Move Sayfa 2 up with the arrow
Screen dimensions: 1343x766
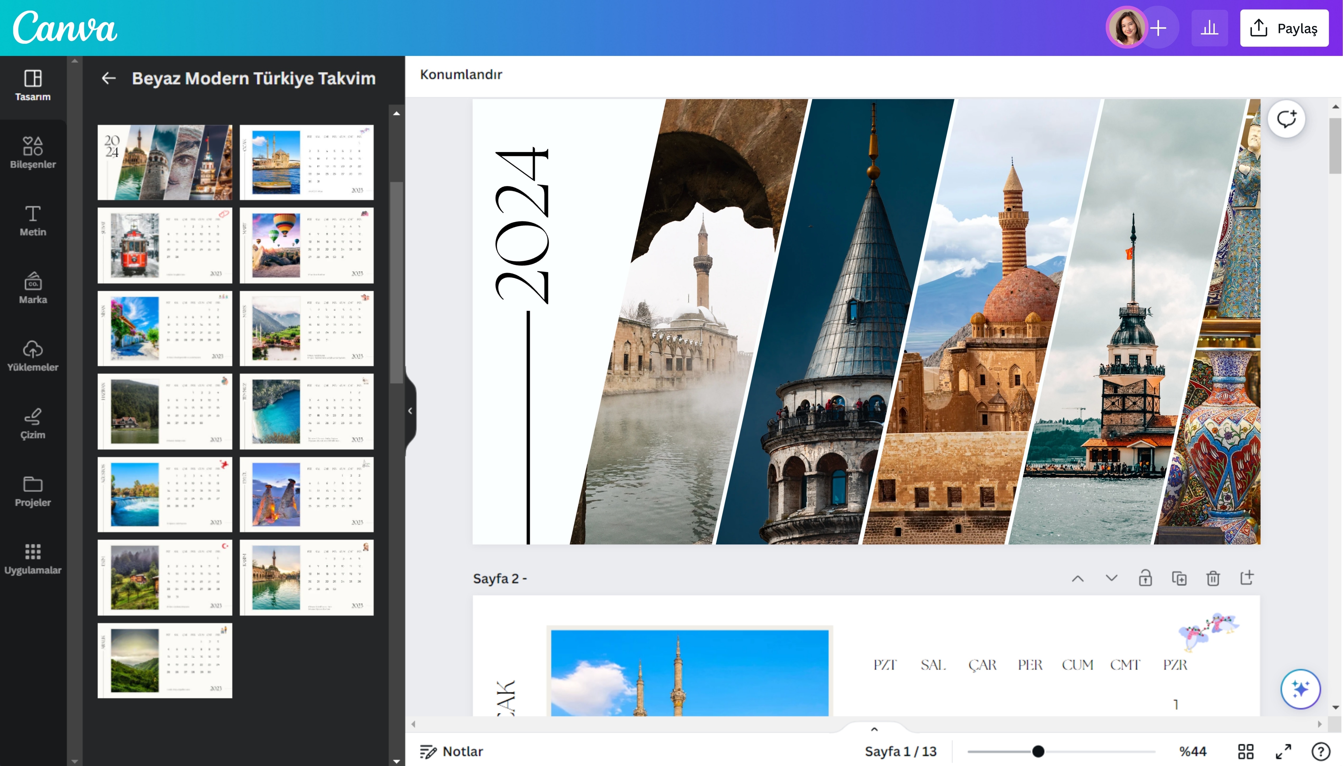click(x=1078, y=578)
